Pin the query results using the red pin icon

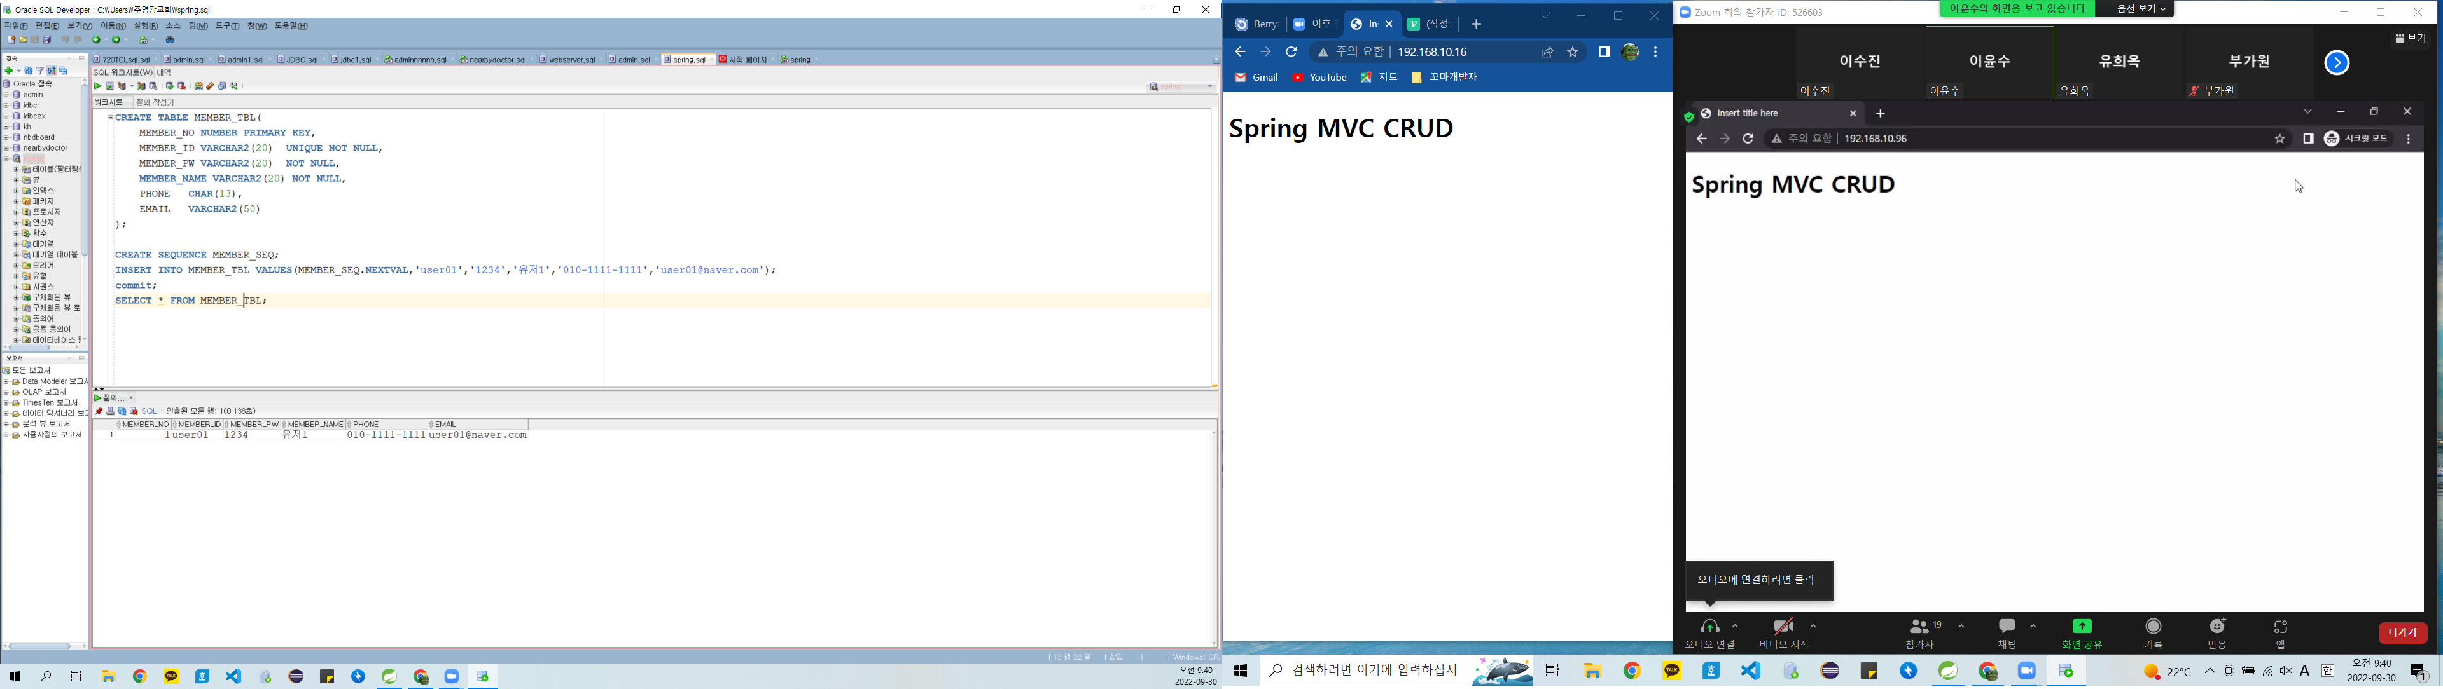99,411
